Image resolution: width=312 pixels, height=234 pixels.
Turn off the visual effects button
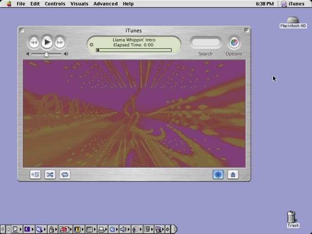(218, 174)
